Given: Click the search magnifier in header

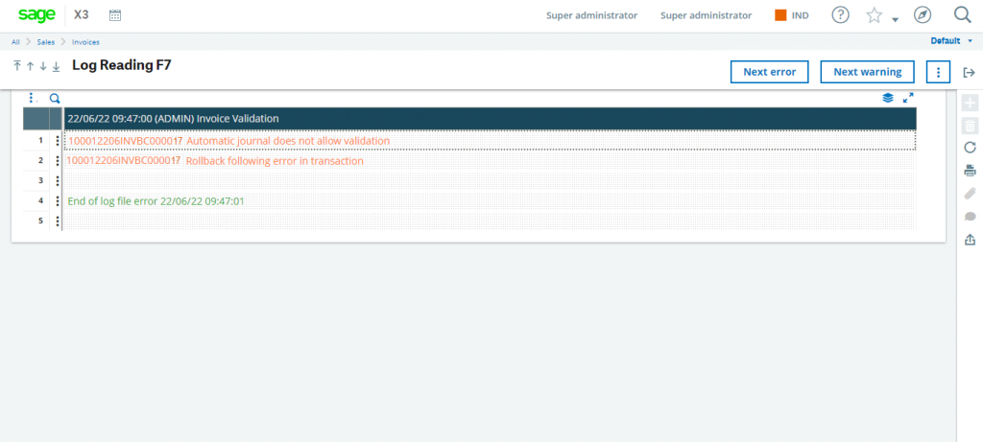Looking at the screenshot, I should 962,15.
